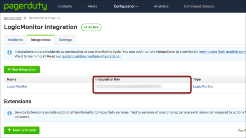Click the PagerDuty logo

[25, 6]
